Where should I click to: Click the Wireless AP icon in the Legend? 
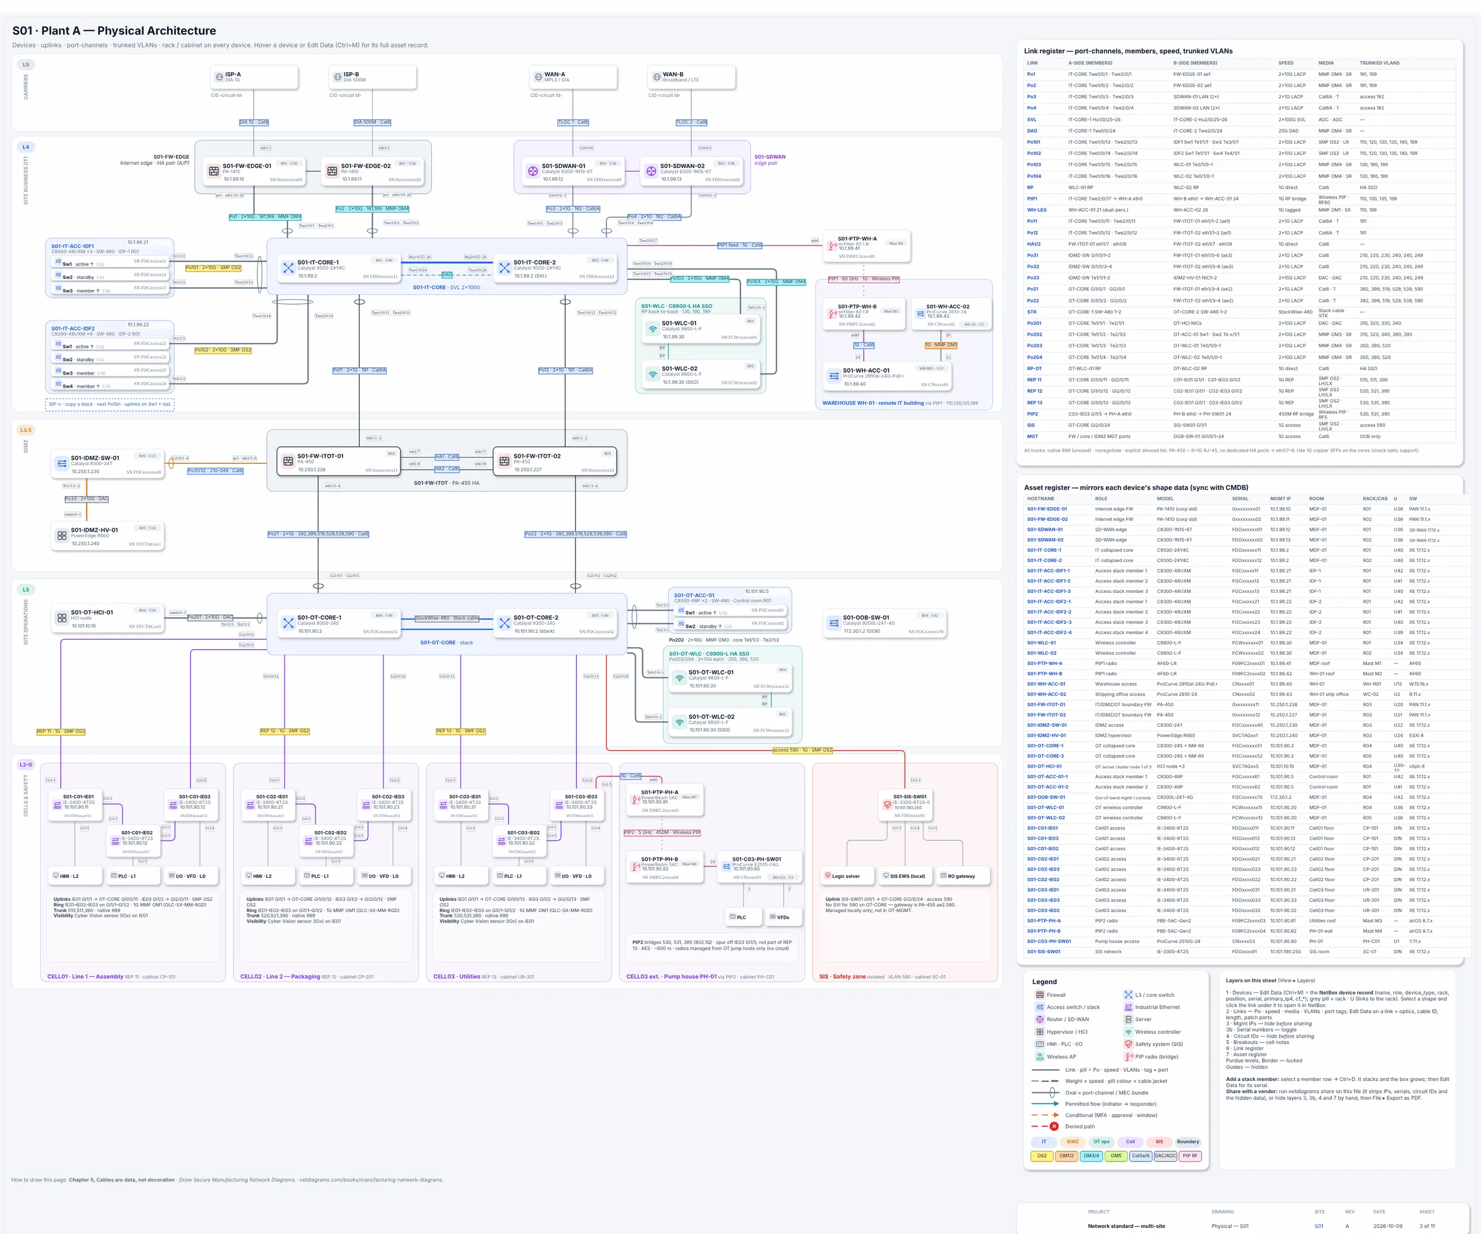point(1040,1056)
